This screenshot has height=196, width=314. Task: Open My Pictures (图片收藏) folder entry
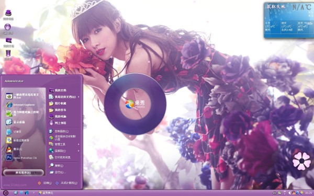(x=58, y=103)
